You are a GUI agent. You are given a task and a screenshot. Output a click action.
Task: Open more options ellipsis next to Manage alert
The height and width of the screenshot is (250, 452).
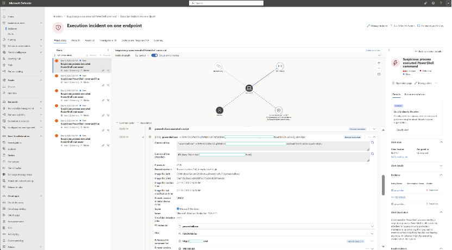tap(436, 83)
